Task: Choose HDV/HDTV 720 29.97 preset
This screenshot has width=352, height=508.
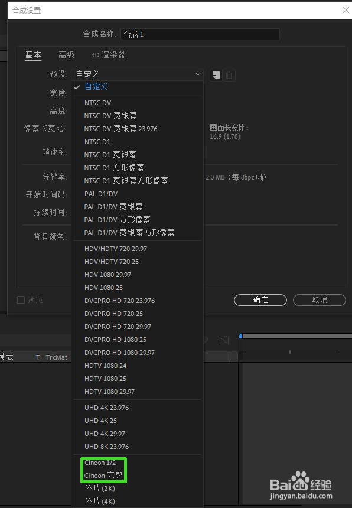Action: tap(138, 249)
